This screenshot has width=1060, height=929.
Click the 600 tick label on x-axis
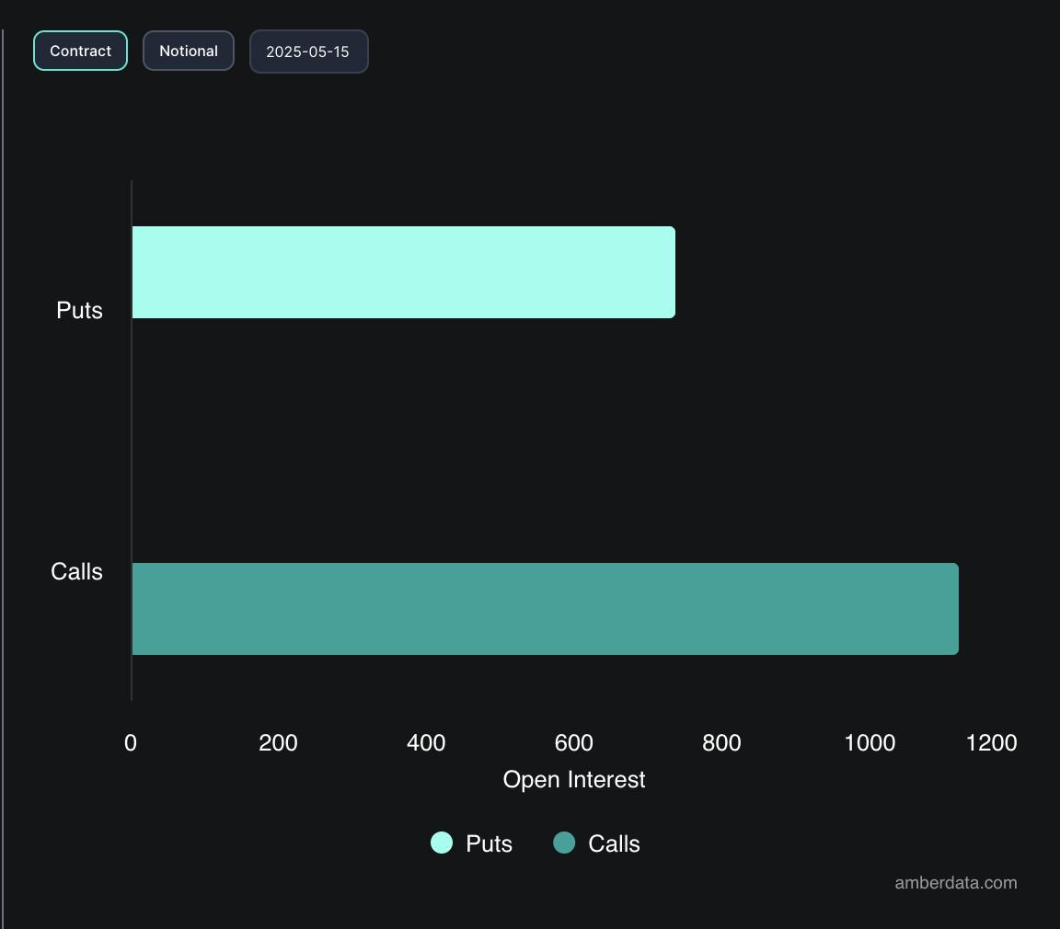pyautogui.click(x=573, y=742)
